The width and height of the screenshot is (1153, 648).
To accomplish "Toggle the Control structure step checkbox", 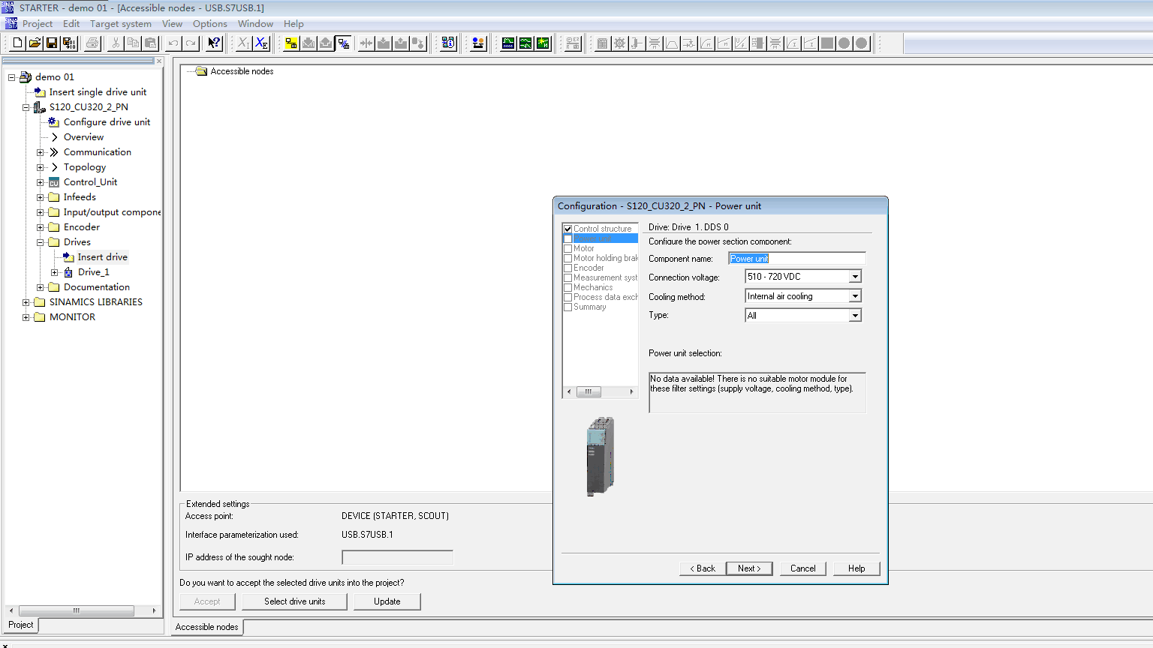I will [568, 229].
